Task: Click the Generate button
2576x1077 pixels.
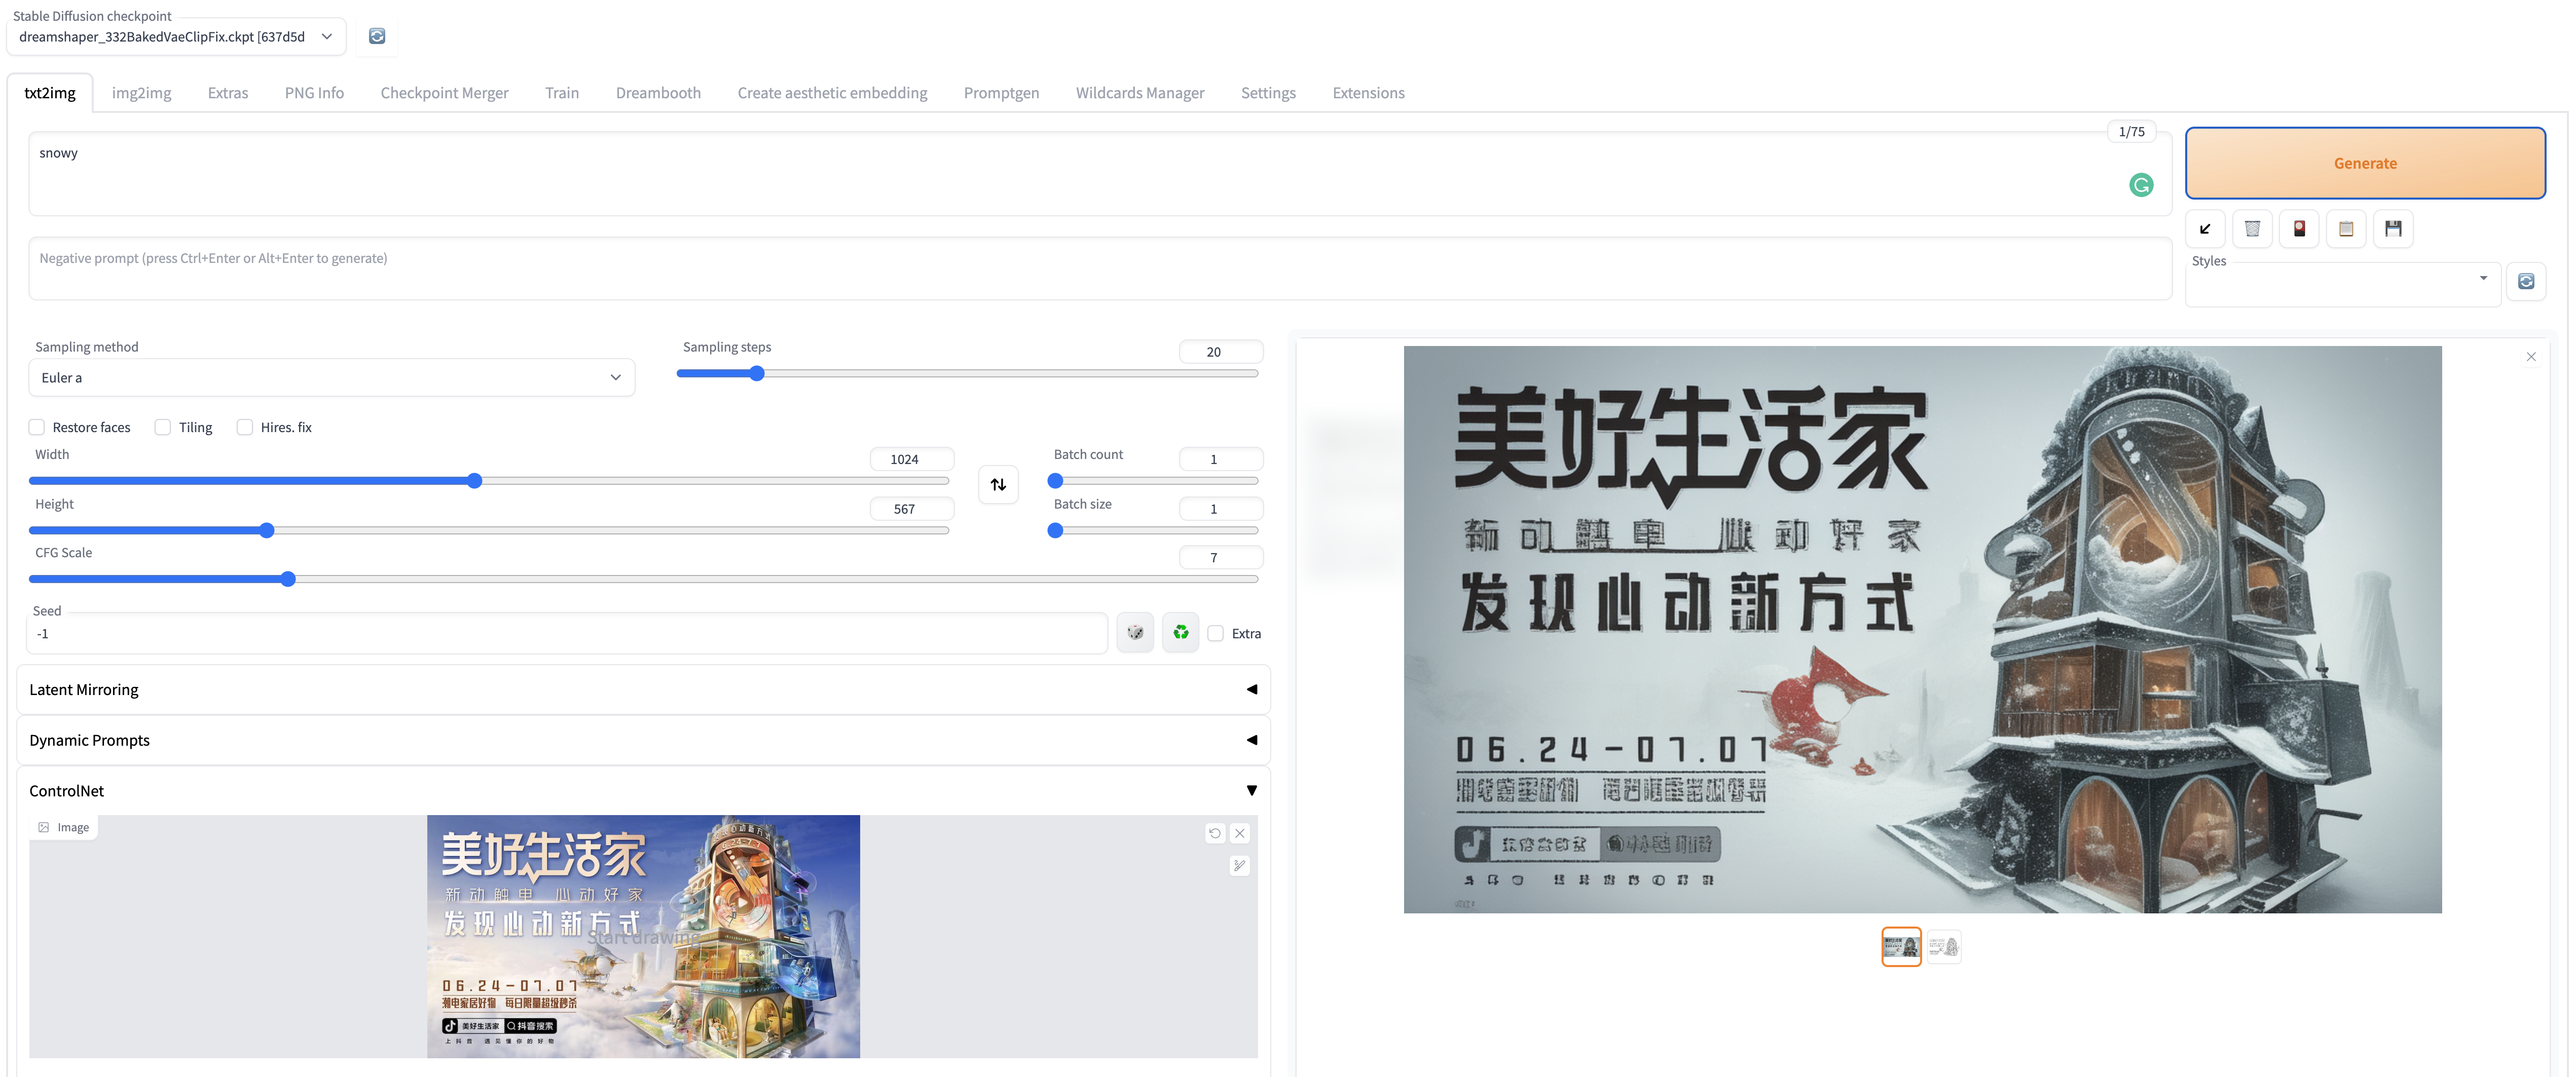Action: 2365,163
